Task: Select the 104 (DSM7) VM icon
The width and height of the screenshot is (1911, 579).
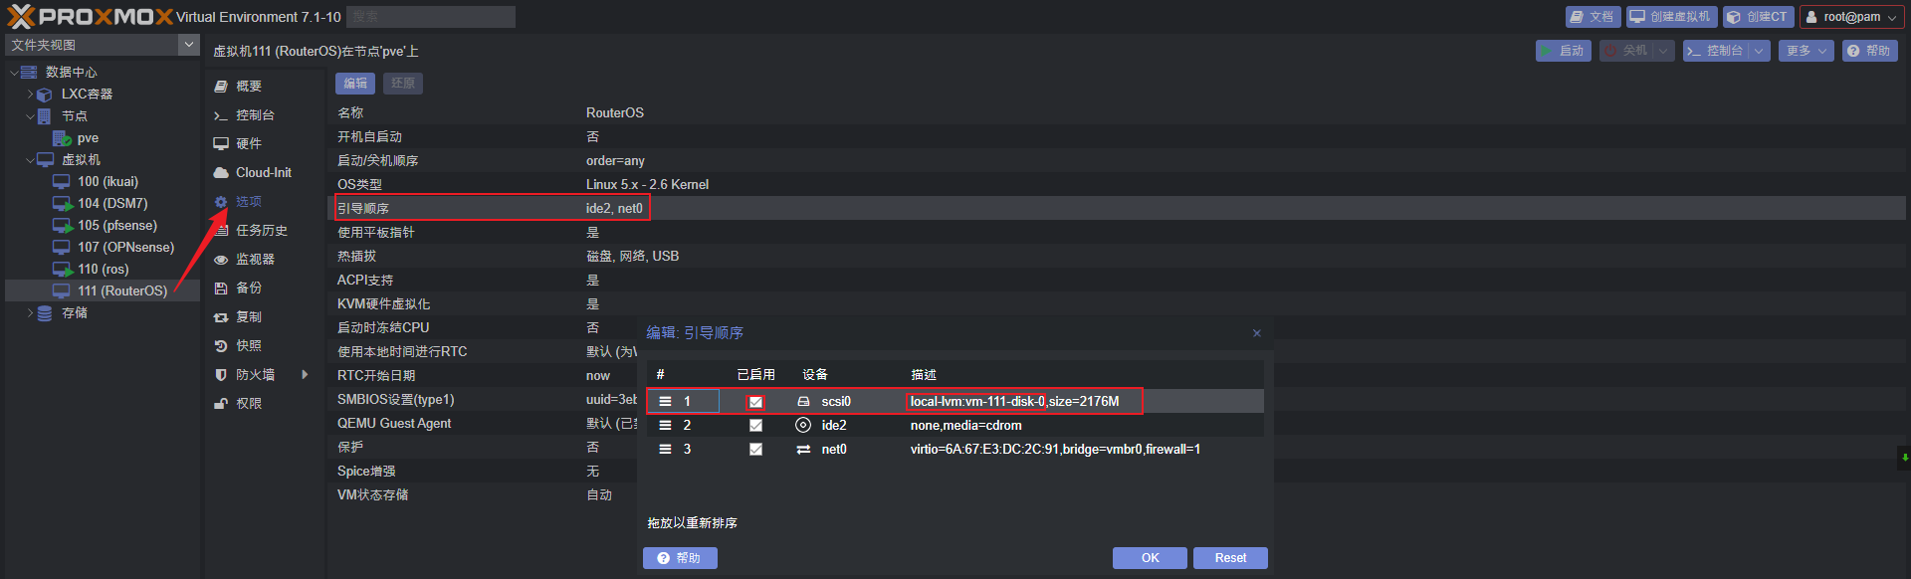Action: click(62, 203)
